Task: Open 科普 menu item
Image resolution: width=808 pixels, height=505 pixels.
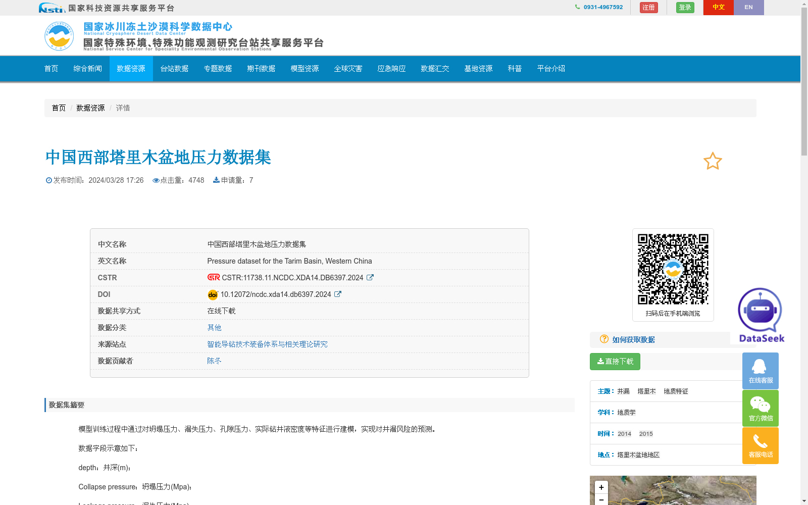Action: pyautogui.click(x=515, y=69)
